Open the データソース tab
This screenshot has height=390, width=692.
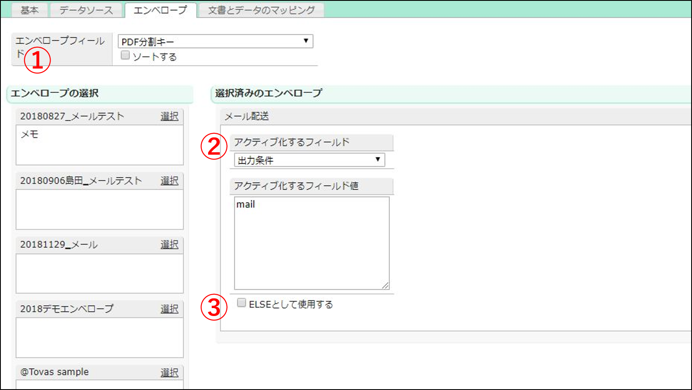(x=86, y=10)
